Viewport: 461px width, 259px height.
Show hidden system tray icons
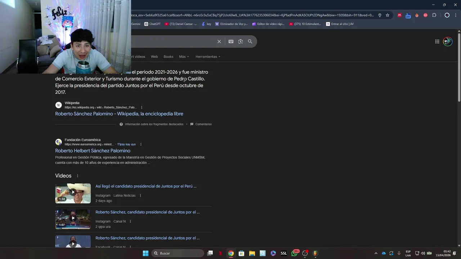[376, 253]
